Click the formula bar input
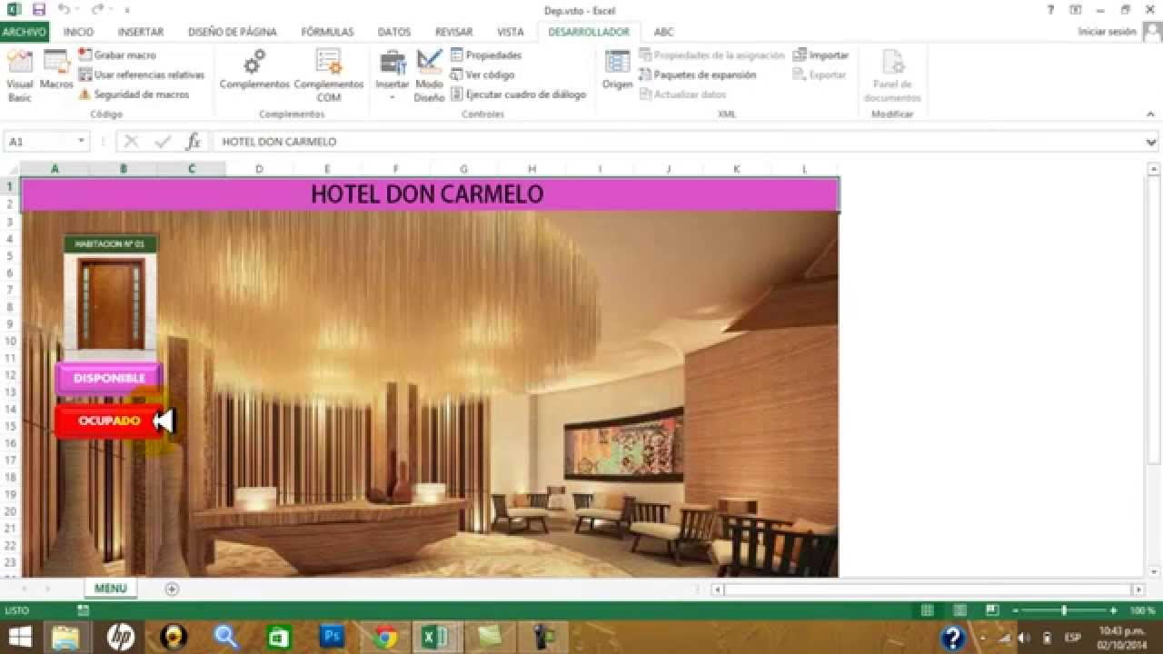 677,142
